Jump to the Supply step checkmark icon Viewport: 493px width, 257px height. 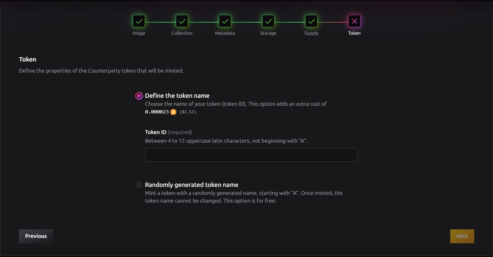point(311,21)
